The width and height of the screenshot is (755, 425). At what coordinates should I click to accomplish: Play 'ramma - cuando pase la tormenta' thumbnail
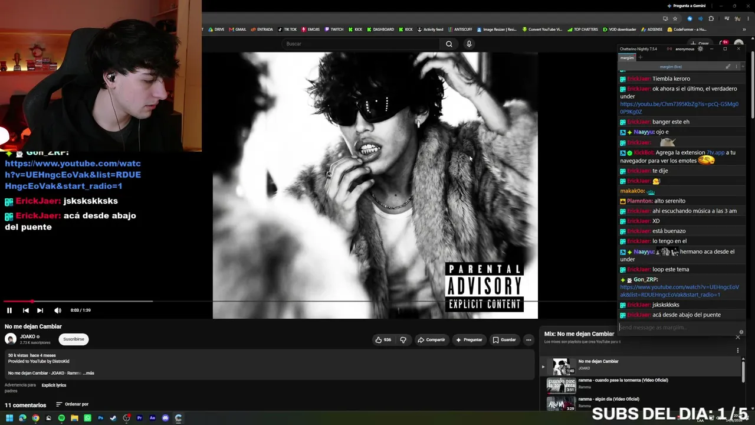point(561,386)
